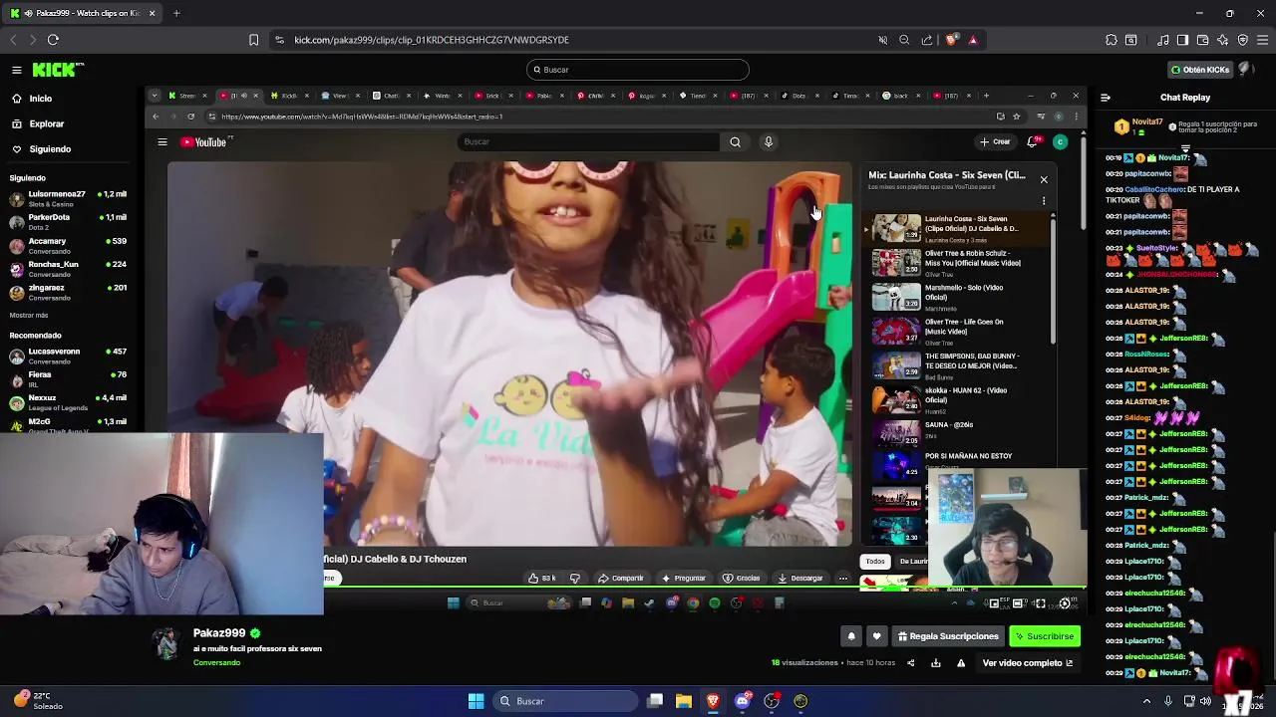Open Brave Wallet from the toolbar
The width and height of the screenshot is (1276, 717).
click(1202, 40)
